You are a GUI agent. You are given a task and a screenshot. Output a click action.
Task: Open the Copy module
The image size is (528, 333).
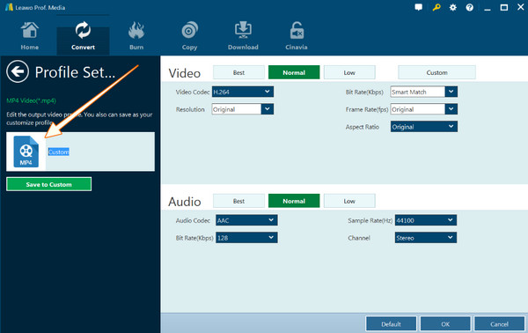tap(189, 36)
